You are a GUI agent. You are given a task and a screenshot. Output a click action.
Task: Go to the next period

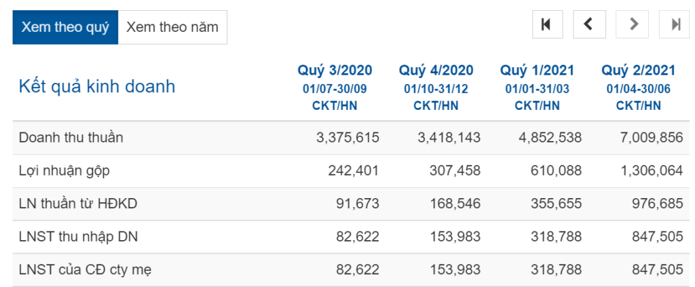click(x=633, y=24)
